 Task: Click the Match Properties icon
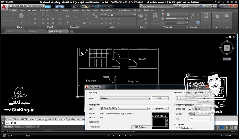pos(156,18)
